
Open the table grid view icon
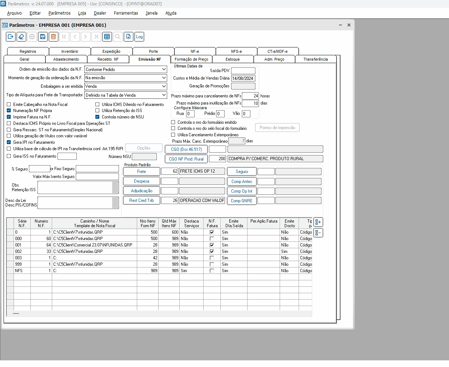pyautogui.click(x=107, y=37)
